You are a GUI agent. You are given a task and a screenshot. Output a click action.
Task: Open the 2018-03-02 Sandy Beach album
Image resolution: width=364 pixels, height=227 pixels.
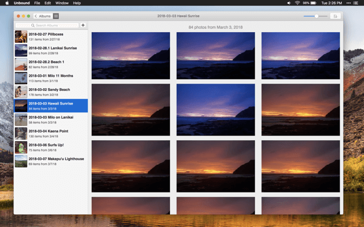tap(51, 91)
